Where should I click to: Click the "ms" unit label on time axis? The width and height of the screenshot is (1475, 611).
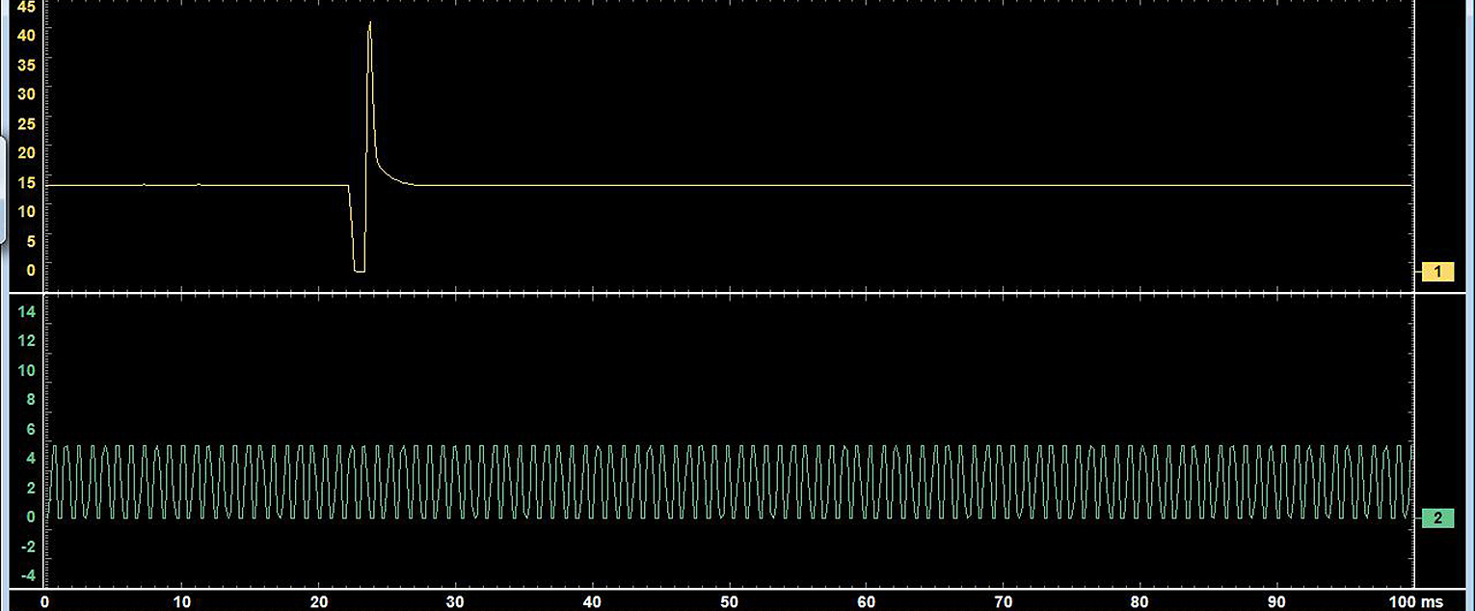click(x=1435, y=602)
